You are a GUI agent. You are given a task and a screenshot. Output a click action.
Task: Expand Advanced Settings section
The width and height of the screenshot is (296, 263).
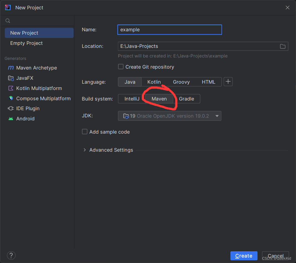[85, 150]
